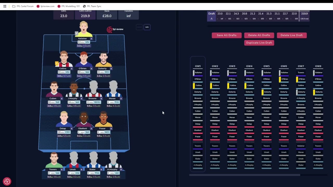This screenshot has width=333, height=187.
Task: Click Collins's 91 mins nfo badge
Action: pyautogui.click(x=64, y=72)
